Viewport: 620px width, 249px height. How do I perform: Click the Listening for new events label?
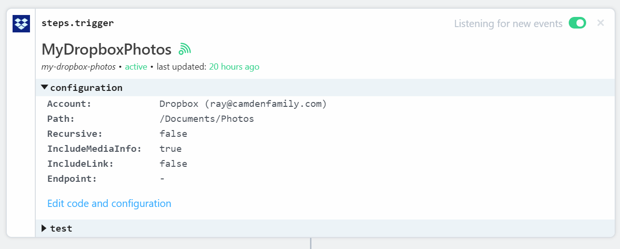click(508, 23)
